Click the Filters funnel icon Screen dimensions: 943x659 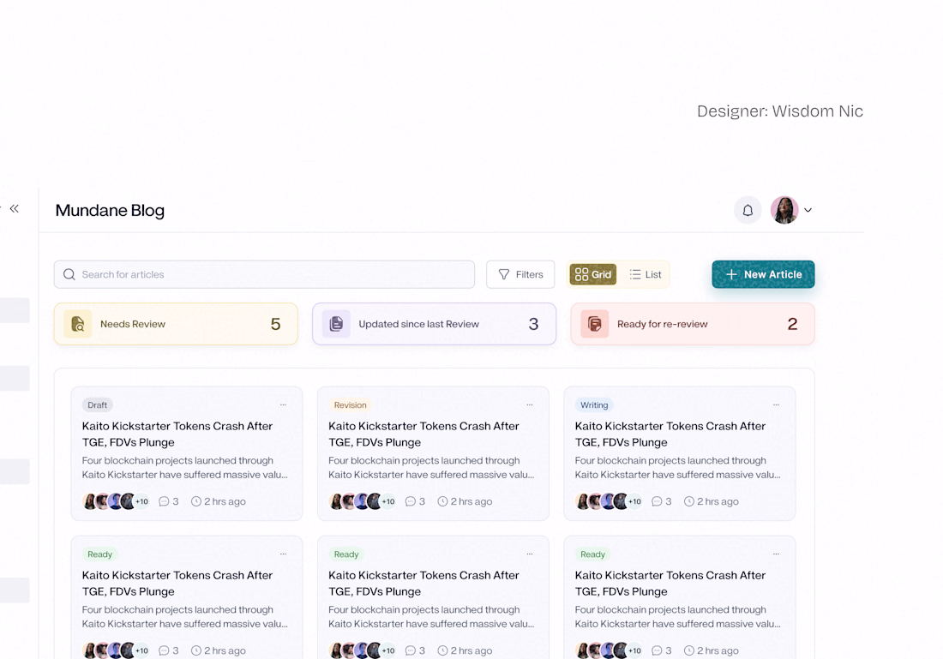504,274
